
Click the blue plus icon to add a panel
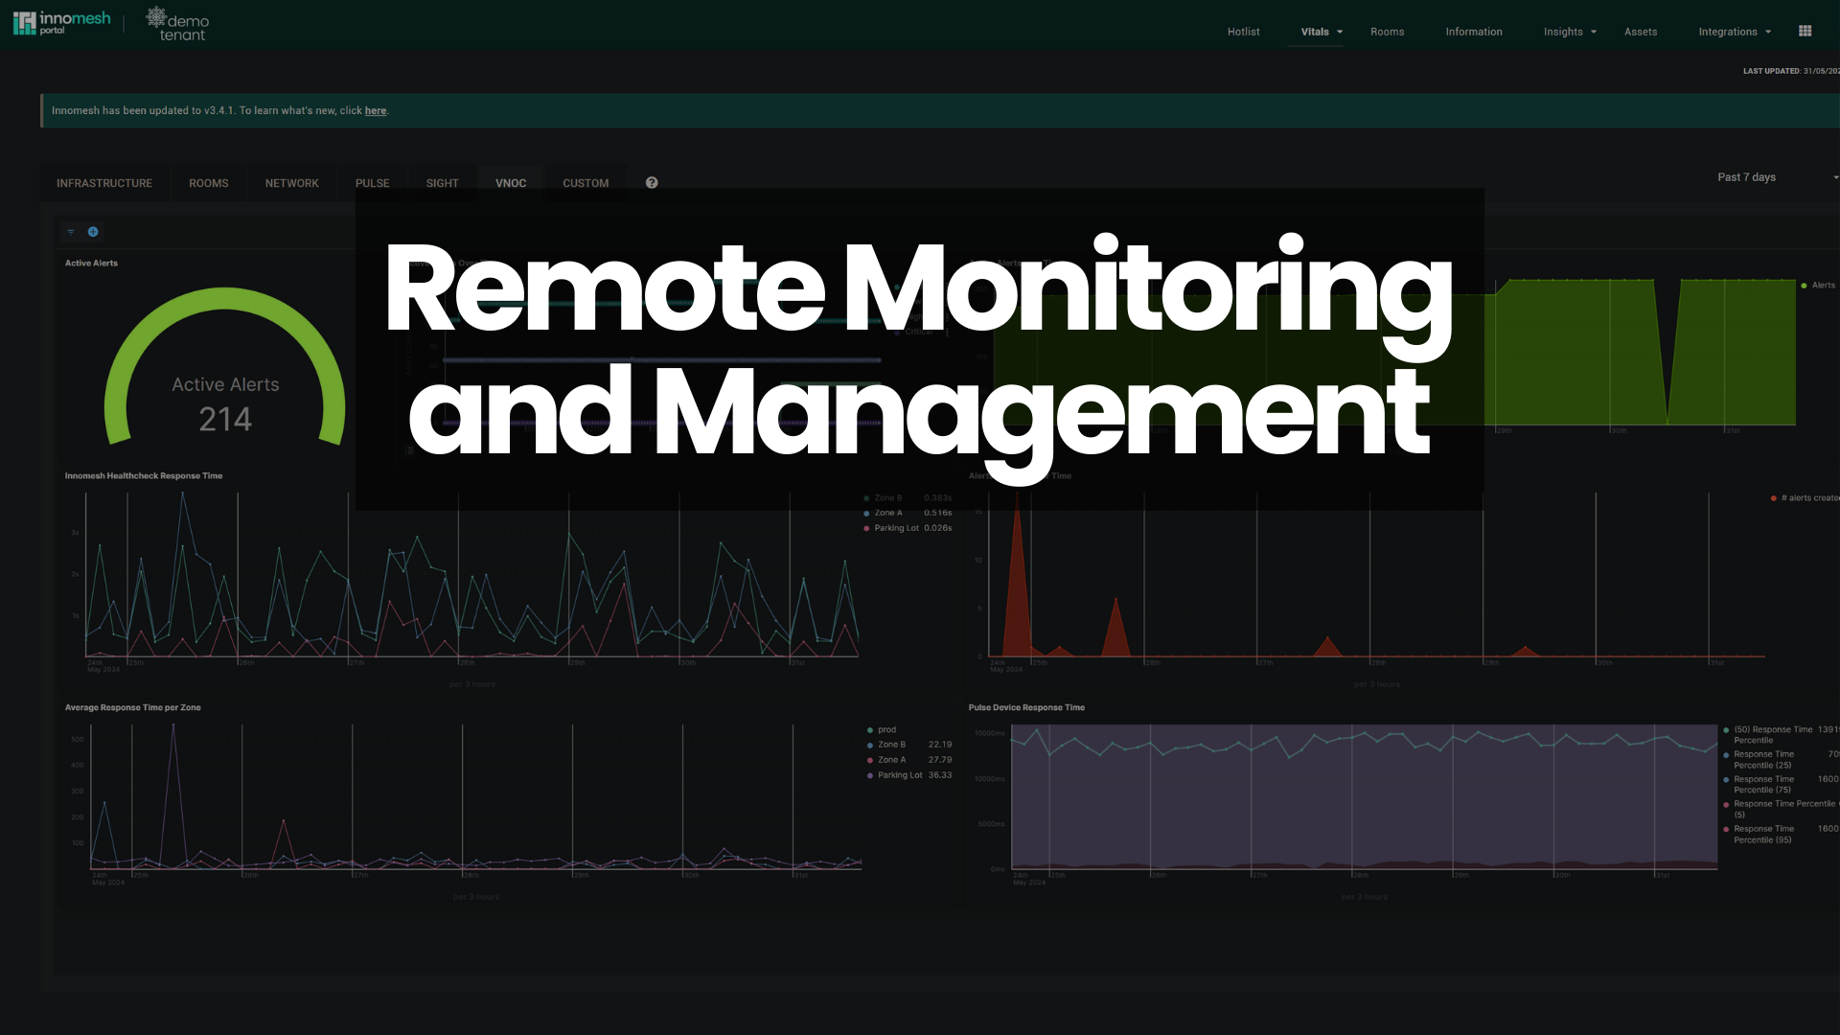tap(92, 232)
